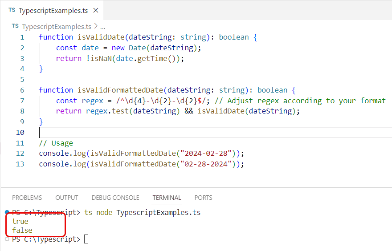Switch to the DEBUG CONSOLE tab
The image size is (392, 251).
[x=115, y=198]
